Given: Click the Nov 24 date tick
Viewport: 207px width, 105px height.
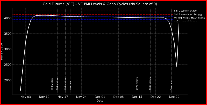Looking at the screenshot, I should point(81,97).
